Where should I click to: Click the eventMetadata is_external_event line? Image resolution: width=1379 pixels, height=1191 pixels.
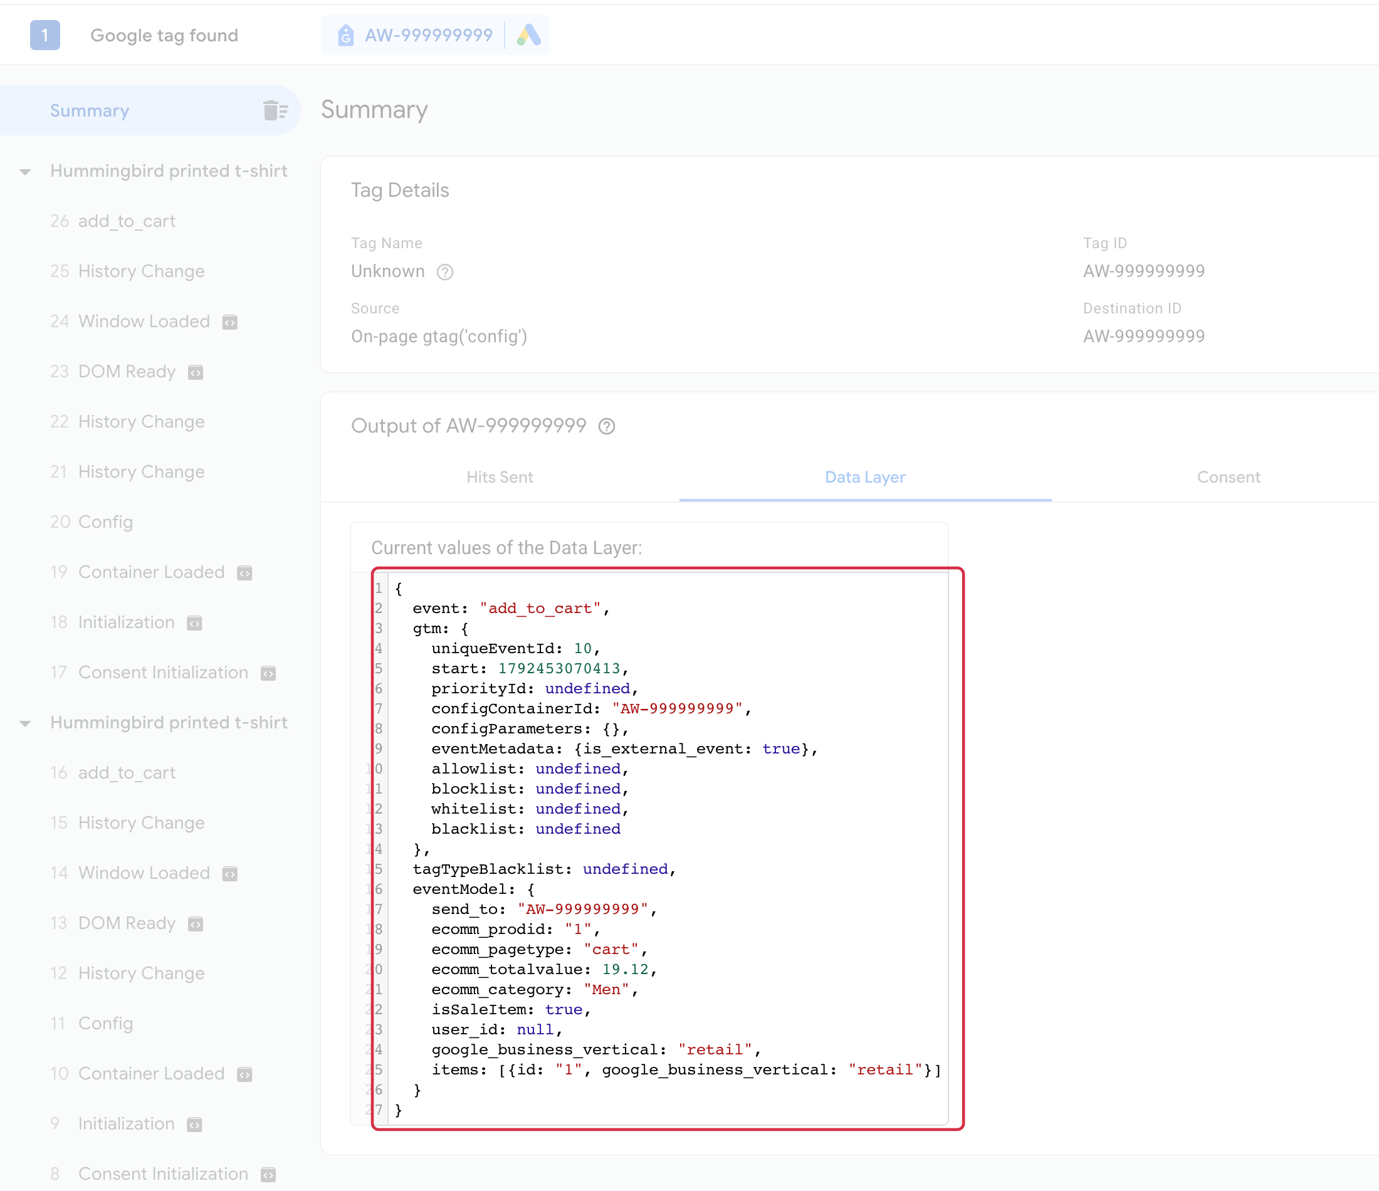coord(624,749)
